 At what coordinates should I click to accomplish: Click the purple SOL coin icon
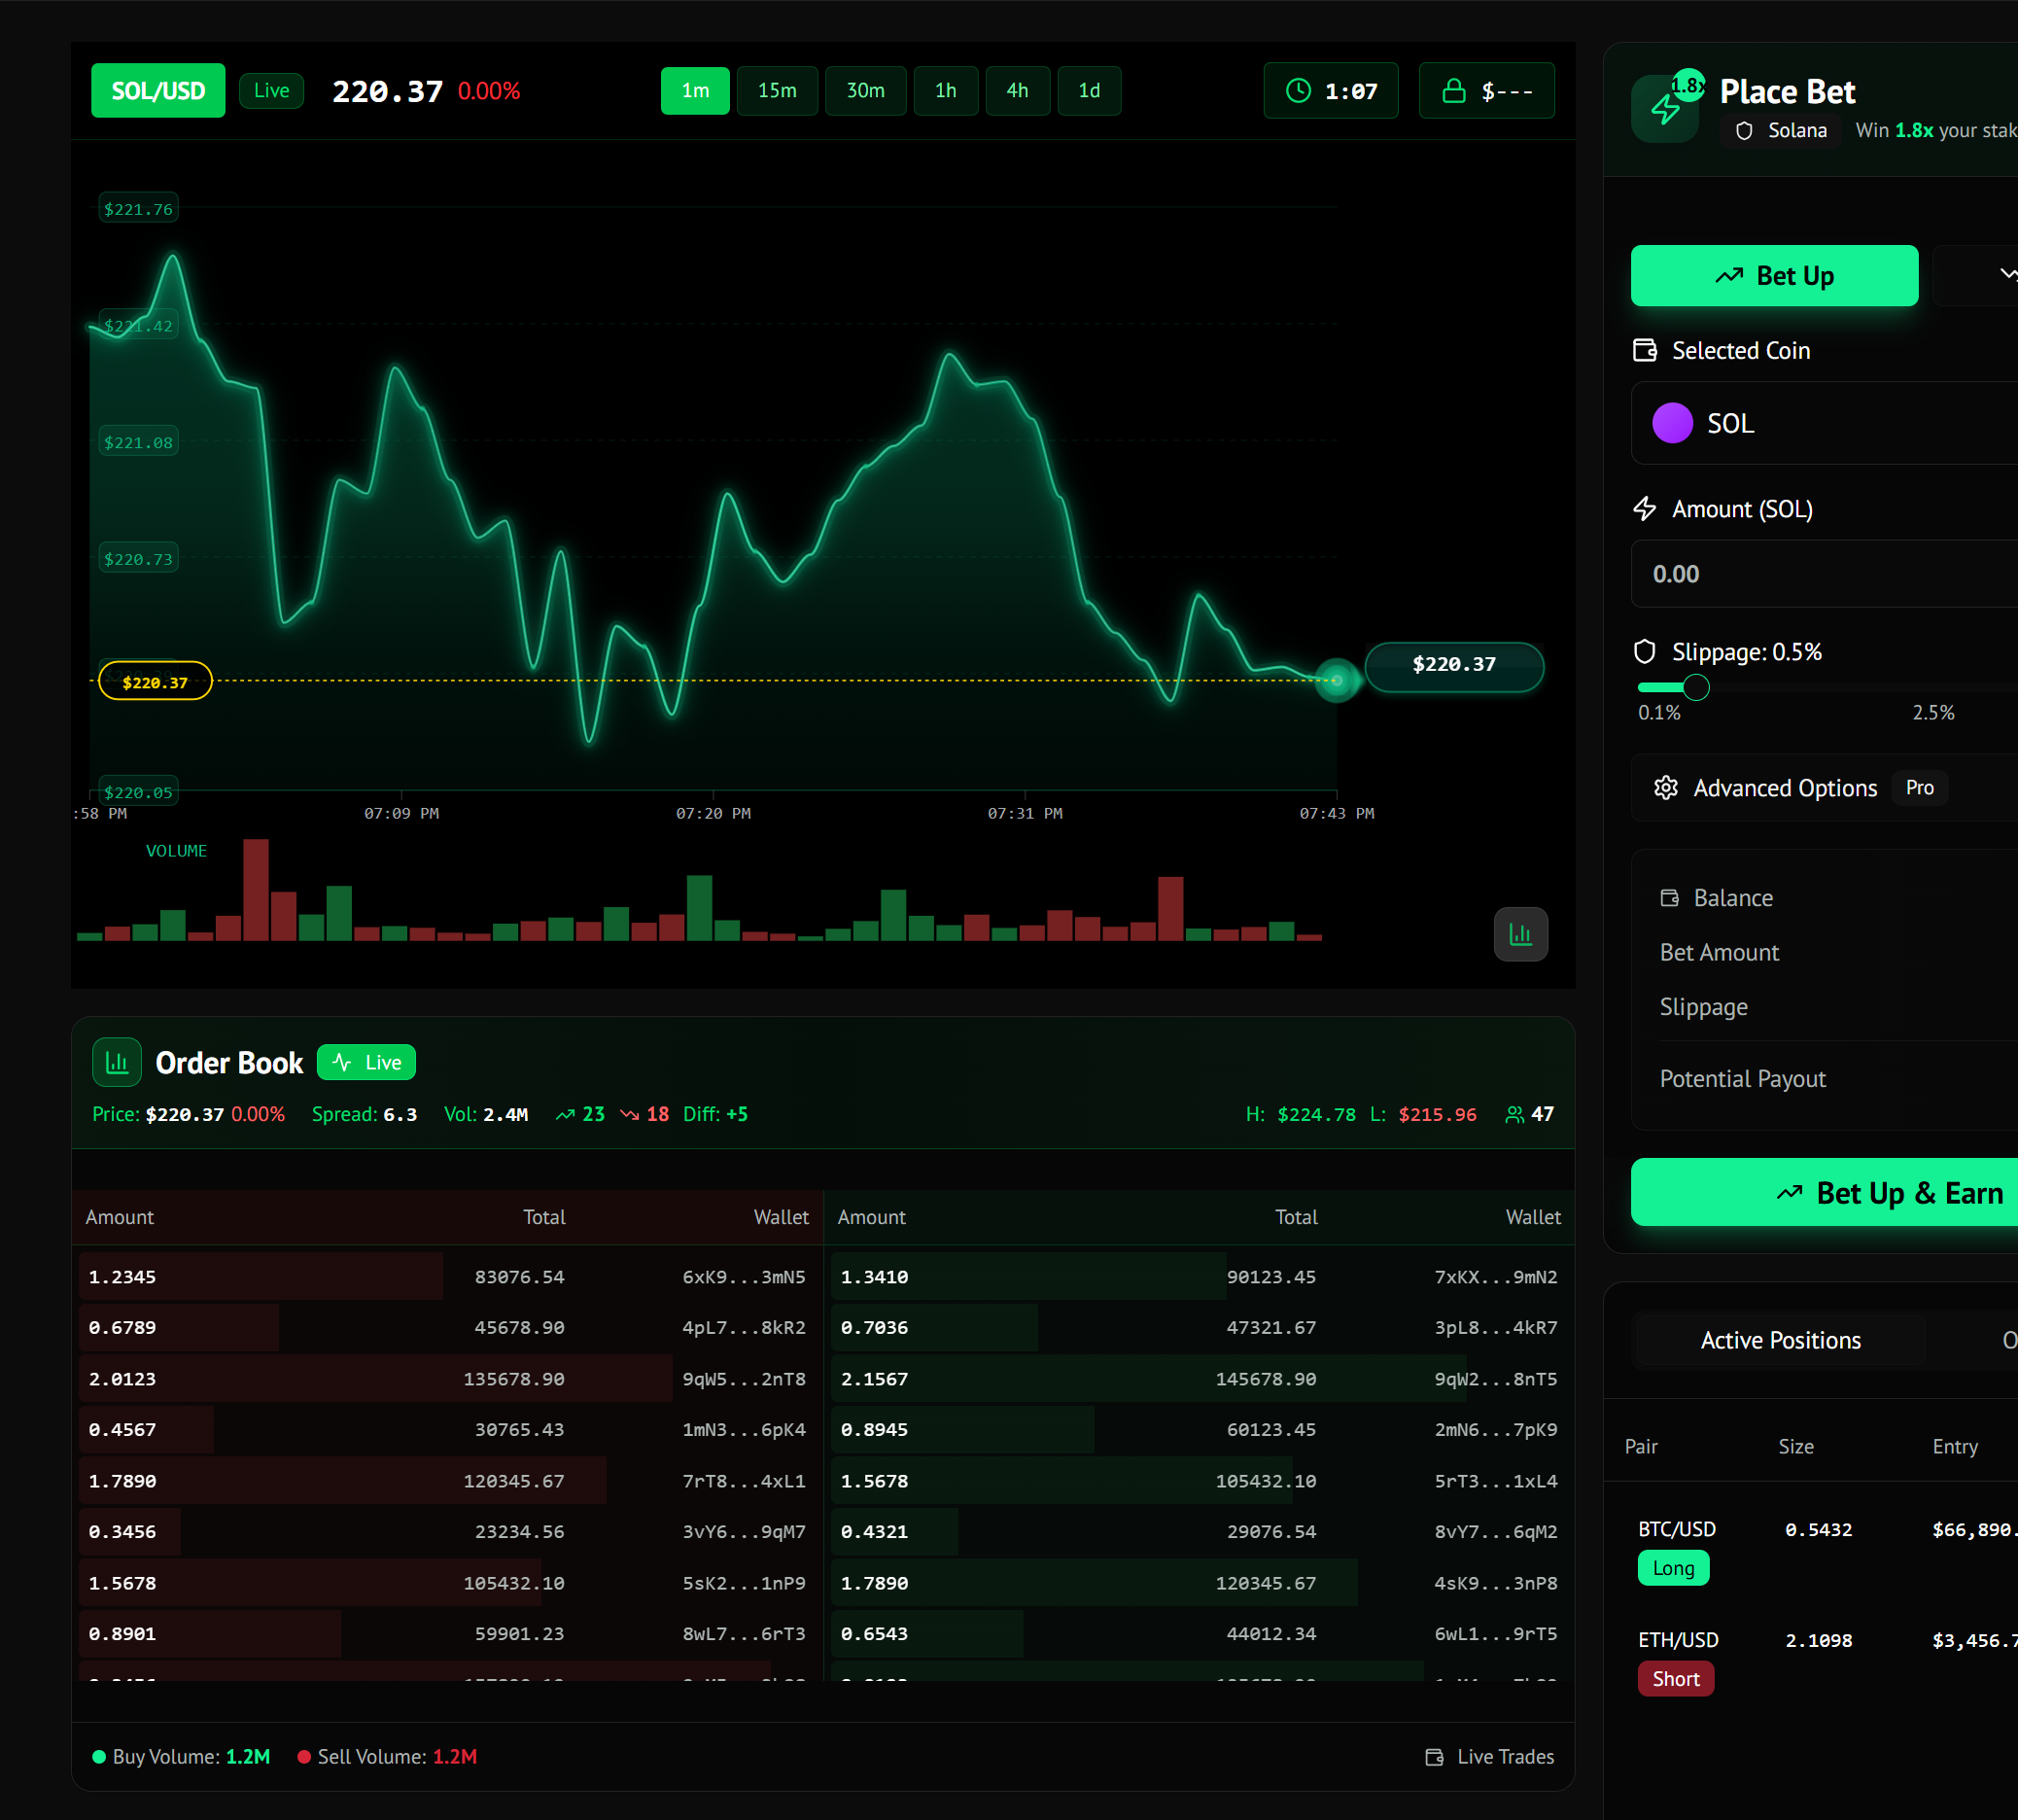coord(1672,423)
